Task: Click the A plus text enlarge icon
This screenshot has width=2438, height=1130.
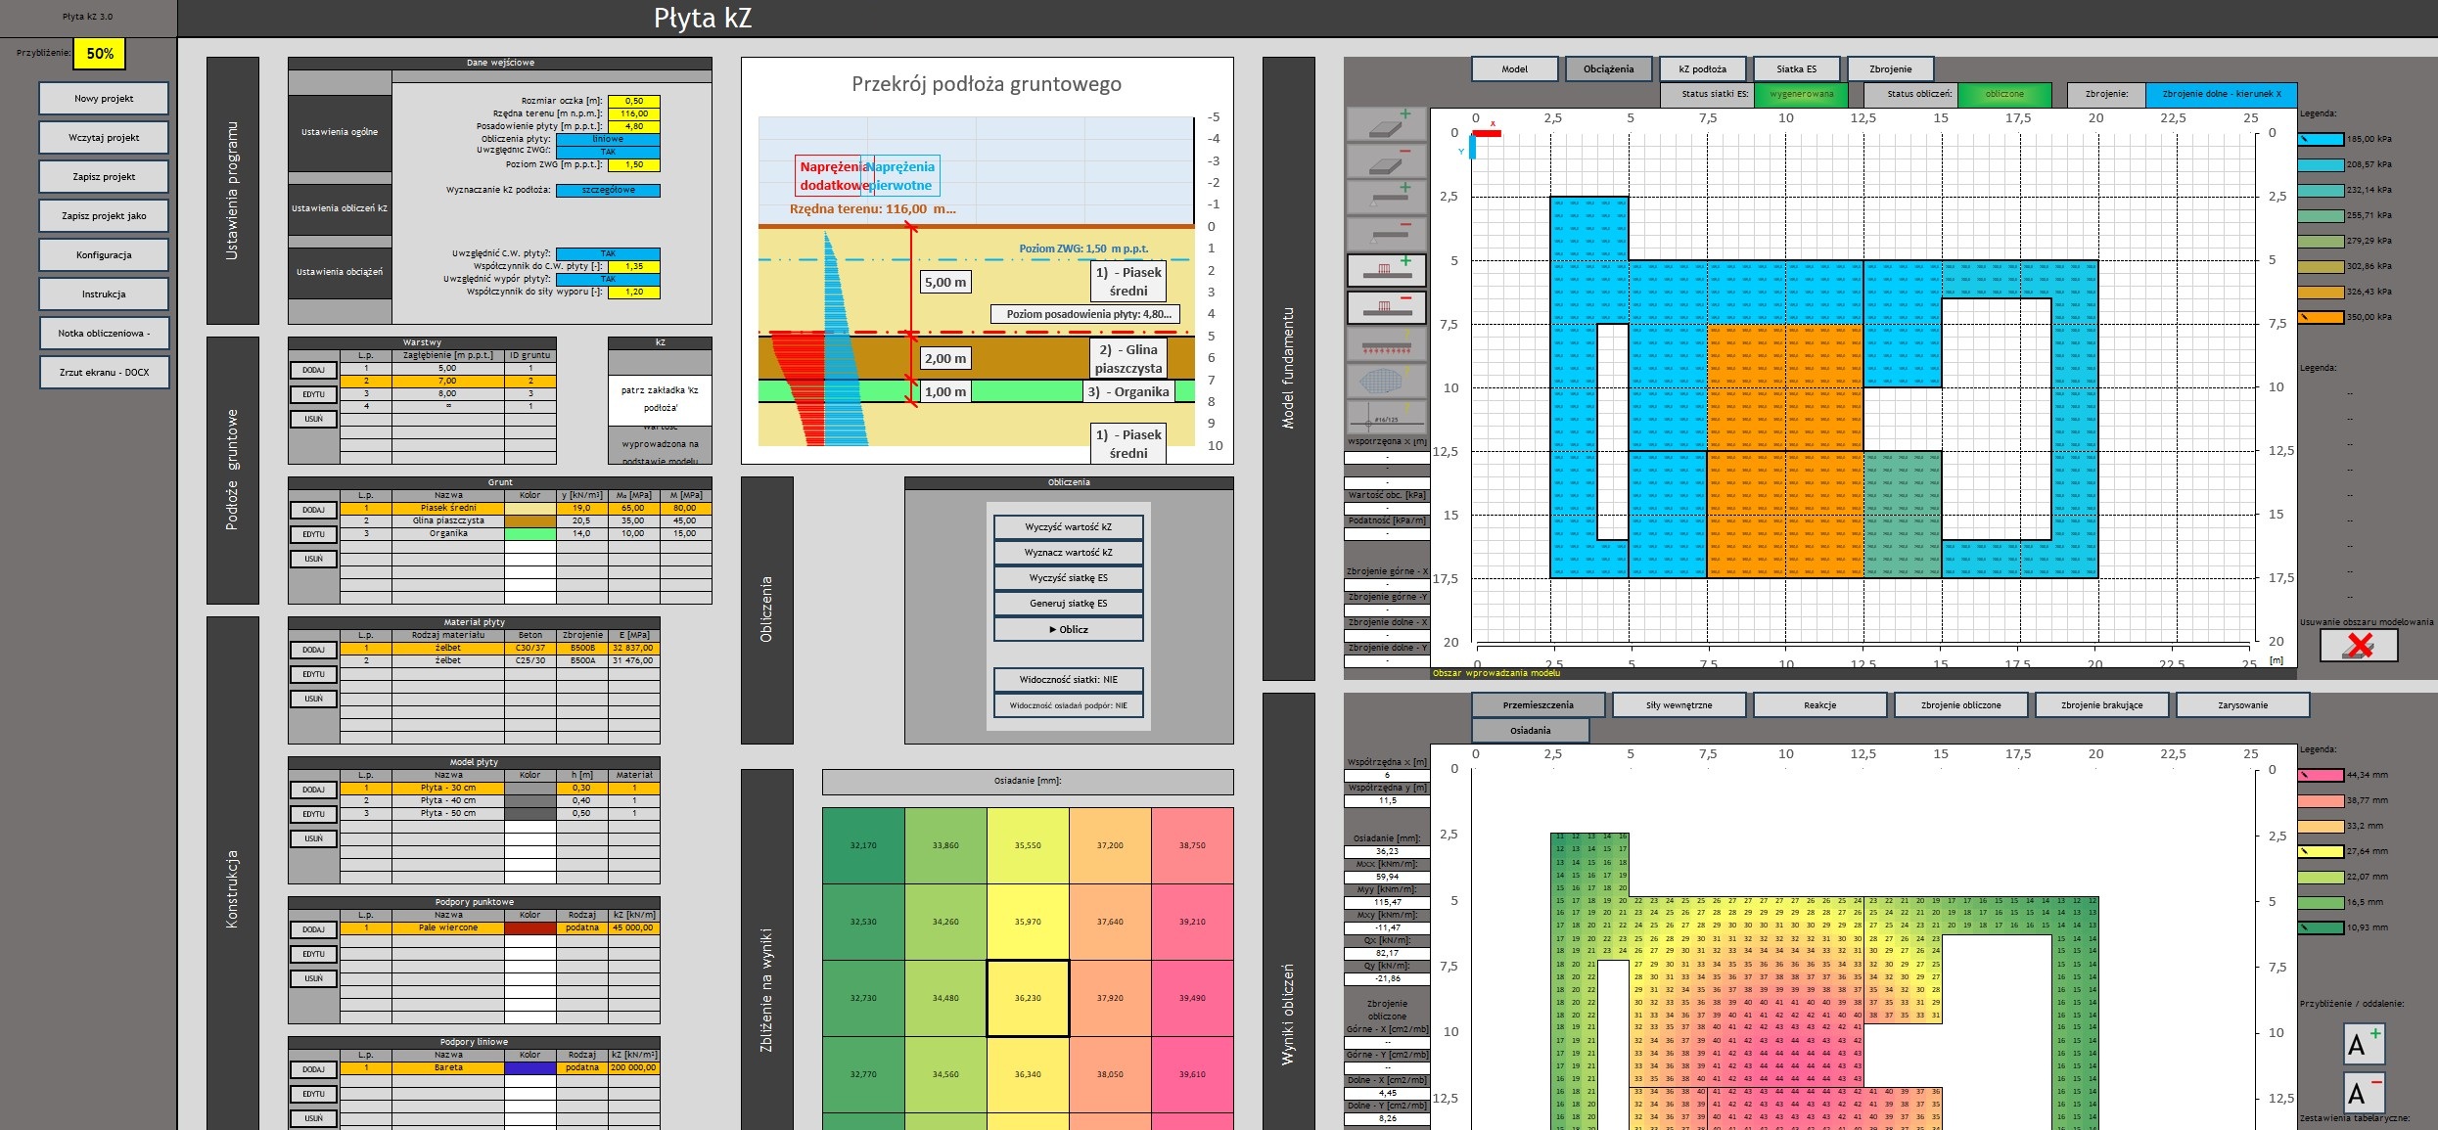Action: point(2364,1044)
